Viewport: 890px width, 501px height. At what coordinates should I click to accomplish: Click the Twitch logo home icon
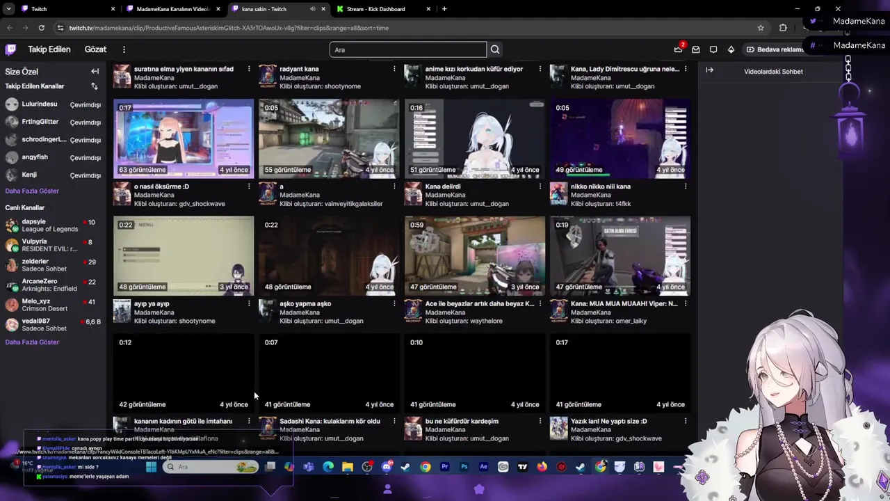point(10,49)
